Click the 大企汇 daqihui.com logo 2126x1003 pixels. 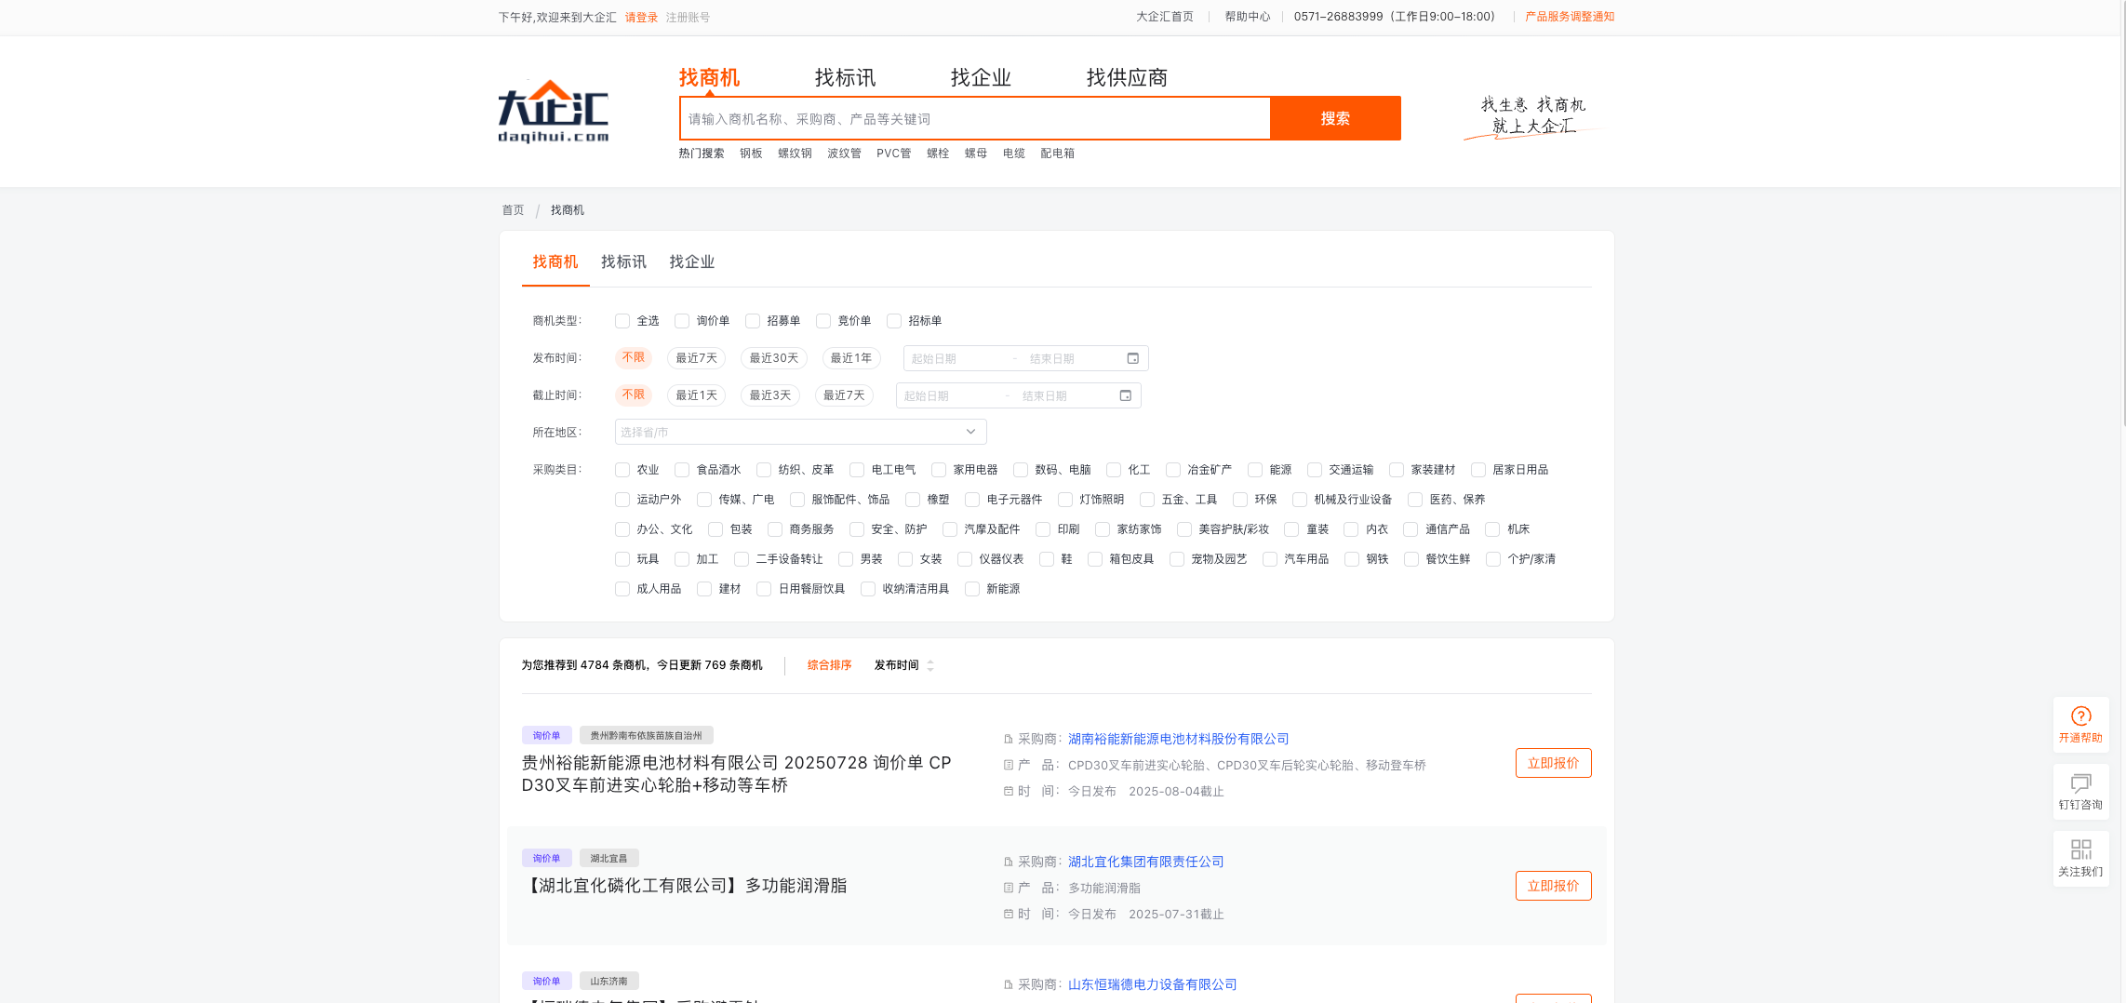point(553,112)
